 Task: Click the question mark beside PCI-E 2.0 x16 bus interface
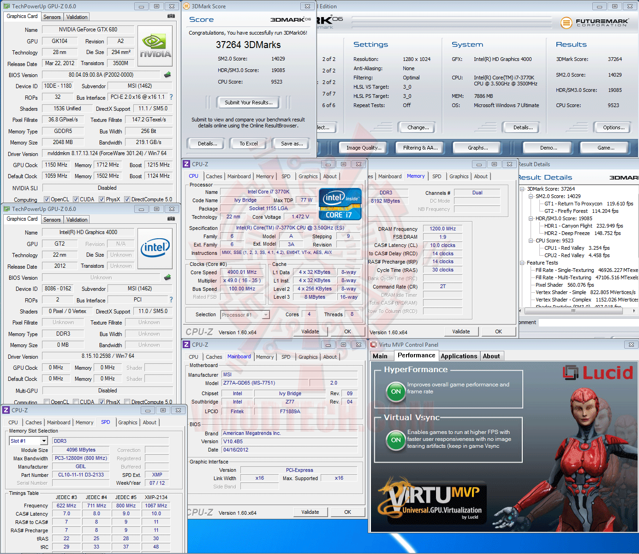pos(171,97)
